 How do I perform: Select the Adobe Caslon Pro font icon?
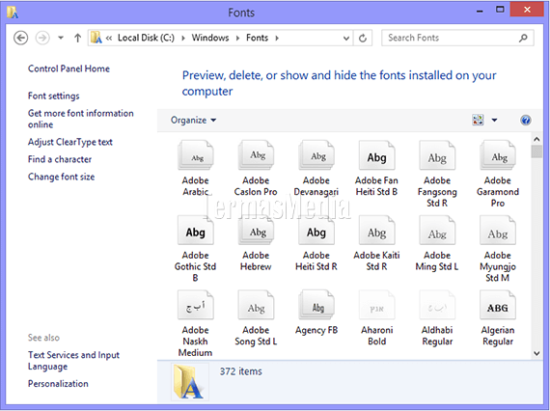point(256,154)
